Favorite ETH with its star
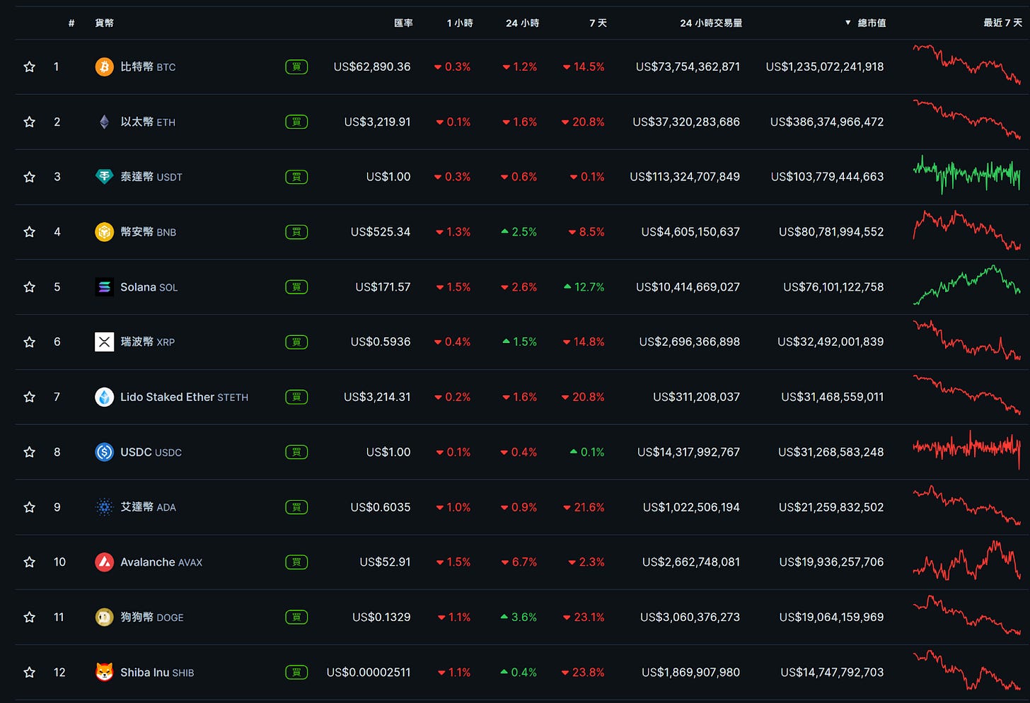 [x=29, y=122]
